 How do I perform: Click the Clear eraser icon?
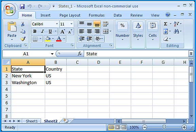(x=166, y=39)
